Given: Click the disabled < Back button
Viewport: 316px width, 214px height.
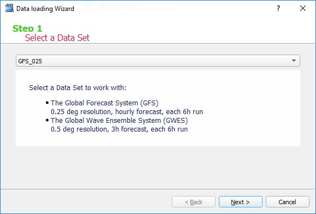Looking at the screenshot, I should [194, 201].
